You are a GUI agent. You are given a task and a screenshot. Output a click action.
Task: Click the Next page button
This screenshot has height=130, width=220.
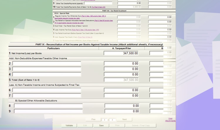tap(124, 119)
